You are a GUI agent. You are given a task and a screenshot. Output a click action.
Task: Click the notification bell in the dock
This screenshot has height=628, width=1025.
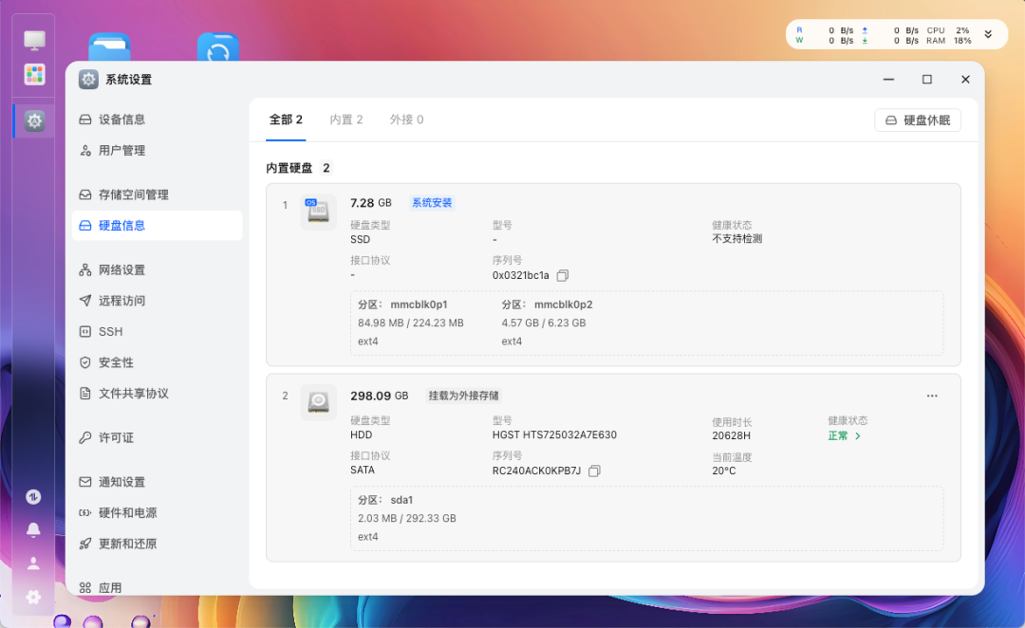coord(33,530)
